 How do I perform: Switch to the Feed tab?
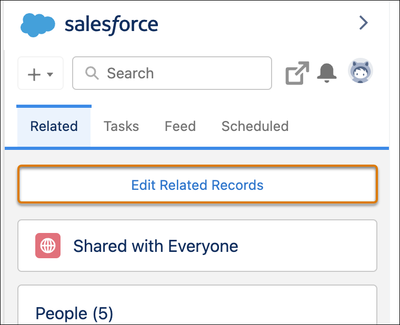(x=180, y=126)
